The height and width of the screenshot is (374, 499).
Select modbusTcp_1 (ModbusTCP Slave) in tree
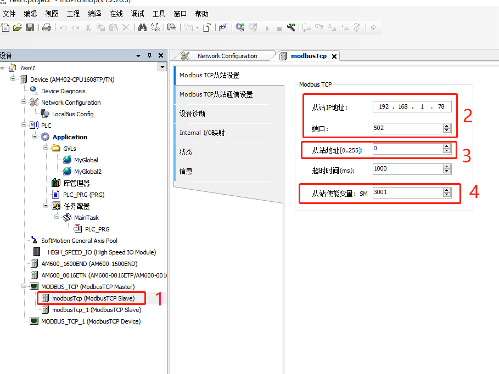point(97,310)
